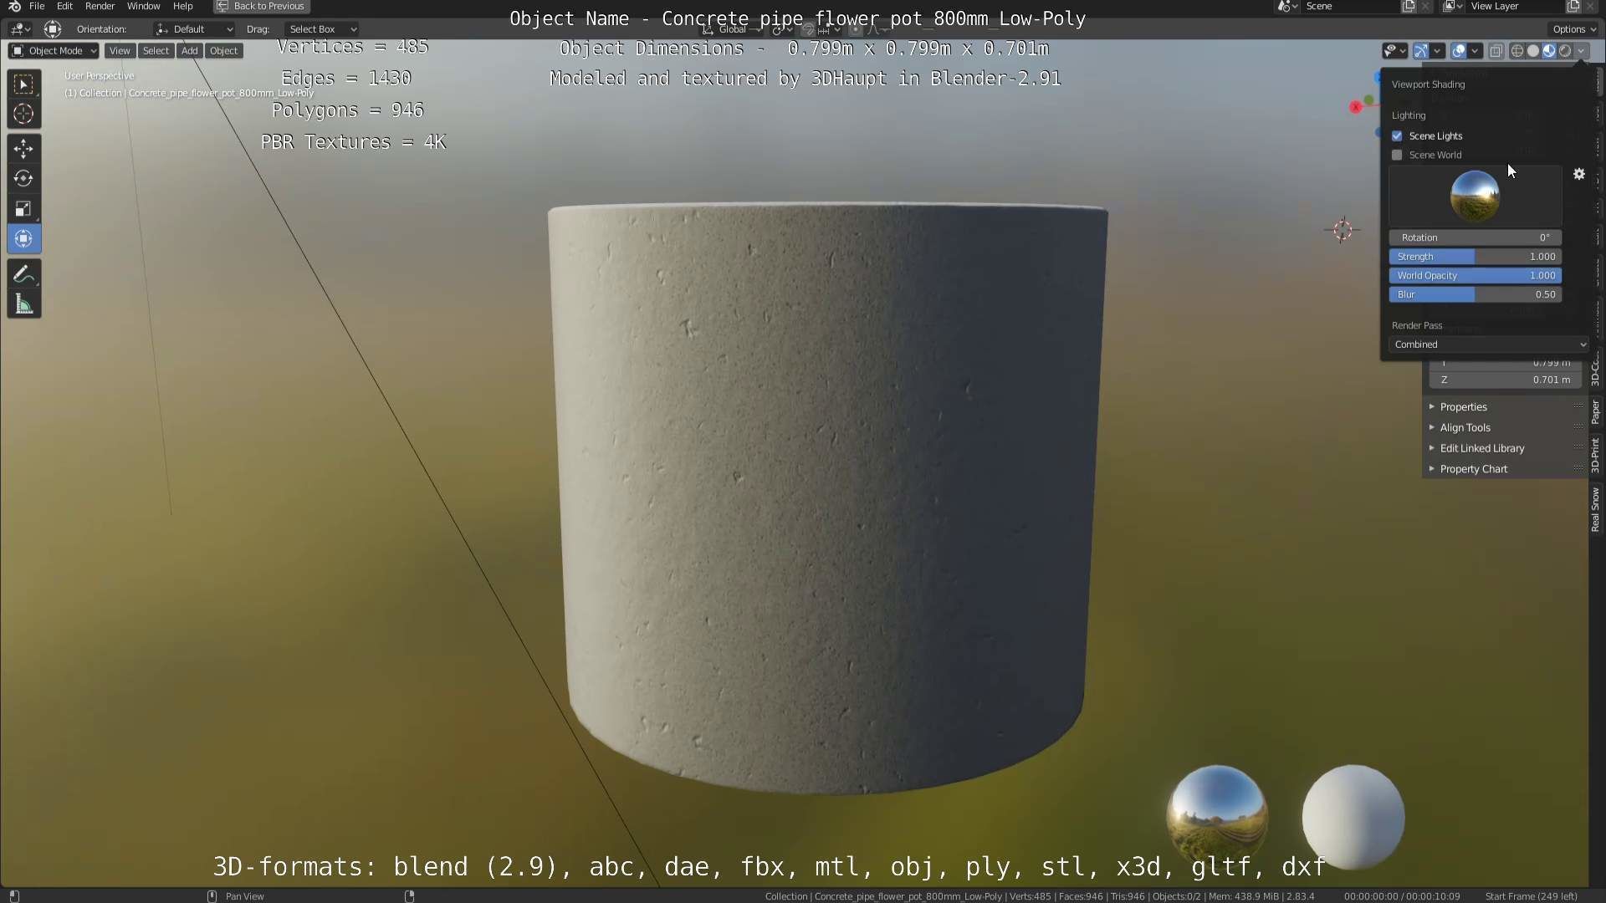1606x903 pixels.
Task: Open the Render menu
Action: click(100, 6)
